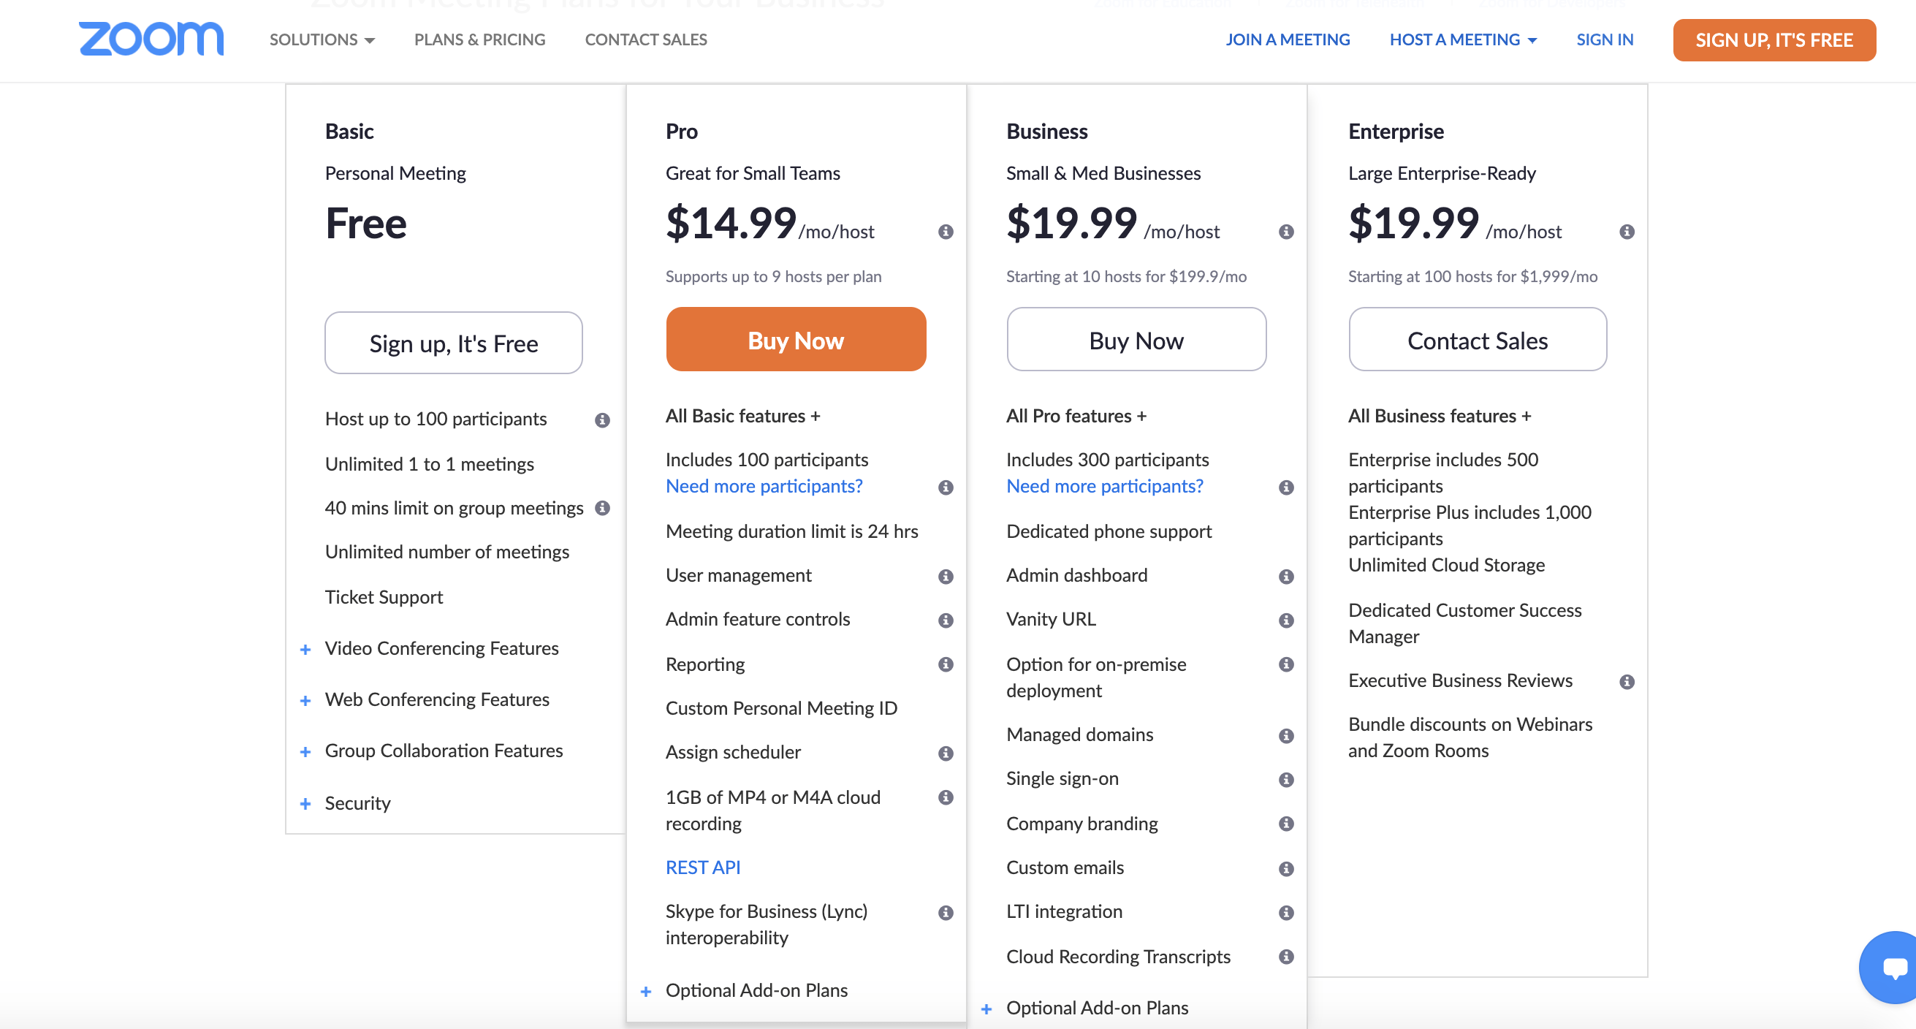1916x1029 pixels.
Task: Click info icon for Assign scheduler
Action: pyautogui.click(x=946, y=753)
